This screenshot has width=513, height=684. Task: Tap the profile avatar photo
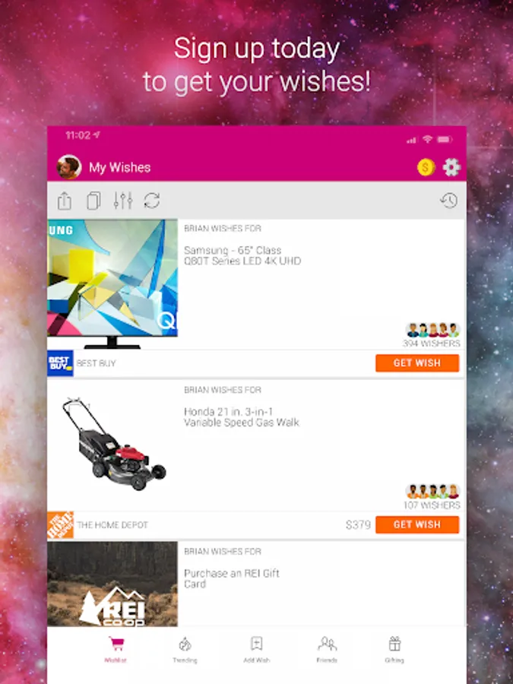(69, 167)
